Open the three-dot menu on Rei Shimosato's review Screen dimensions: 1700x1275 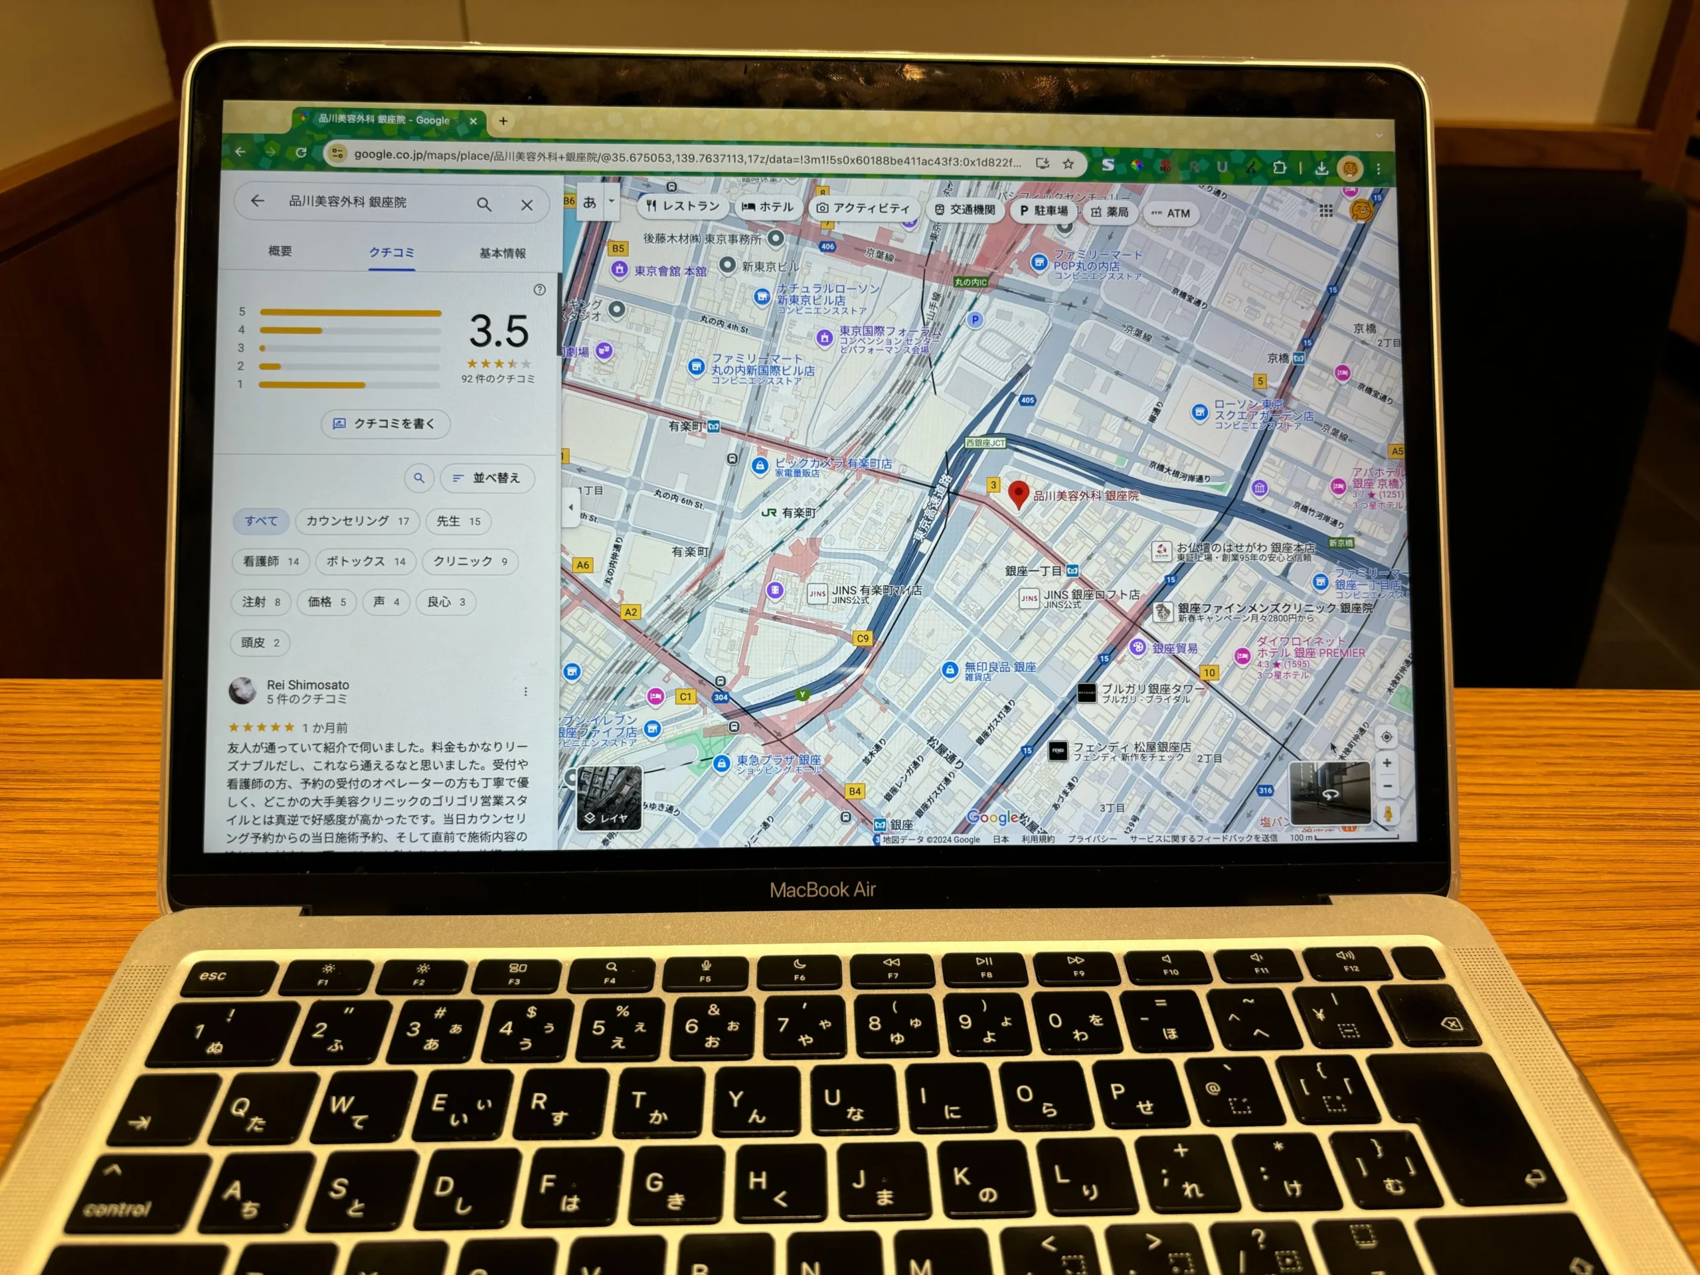[x=527, y=692]
